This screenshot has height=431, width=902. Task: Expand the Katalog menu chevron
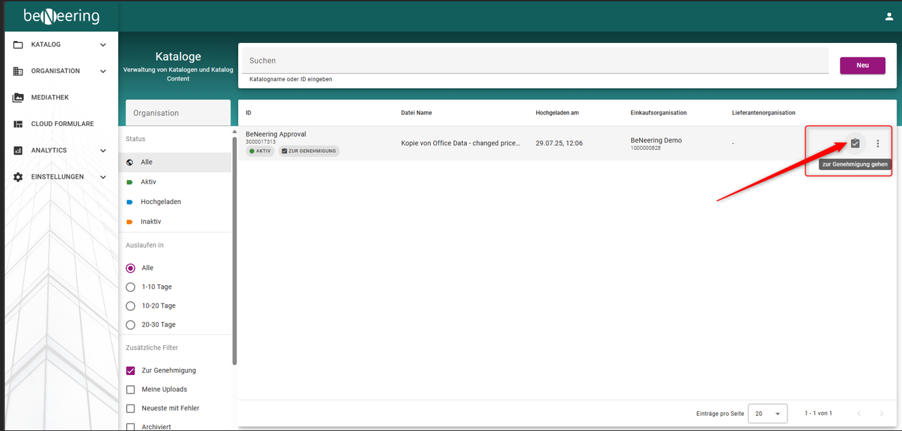103,45
